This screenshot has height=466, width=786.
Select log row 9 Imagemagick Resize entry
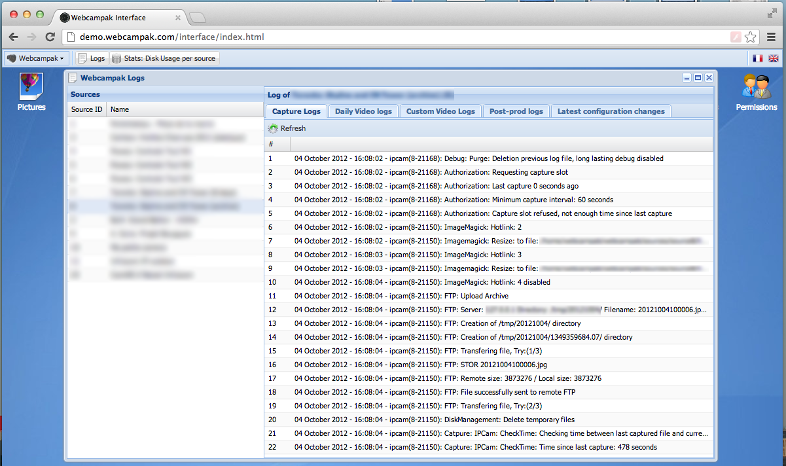[x=489, y=268]
